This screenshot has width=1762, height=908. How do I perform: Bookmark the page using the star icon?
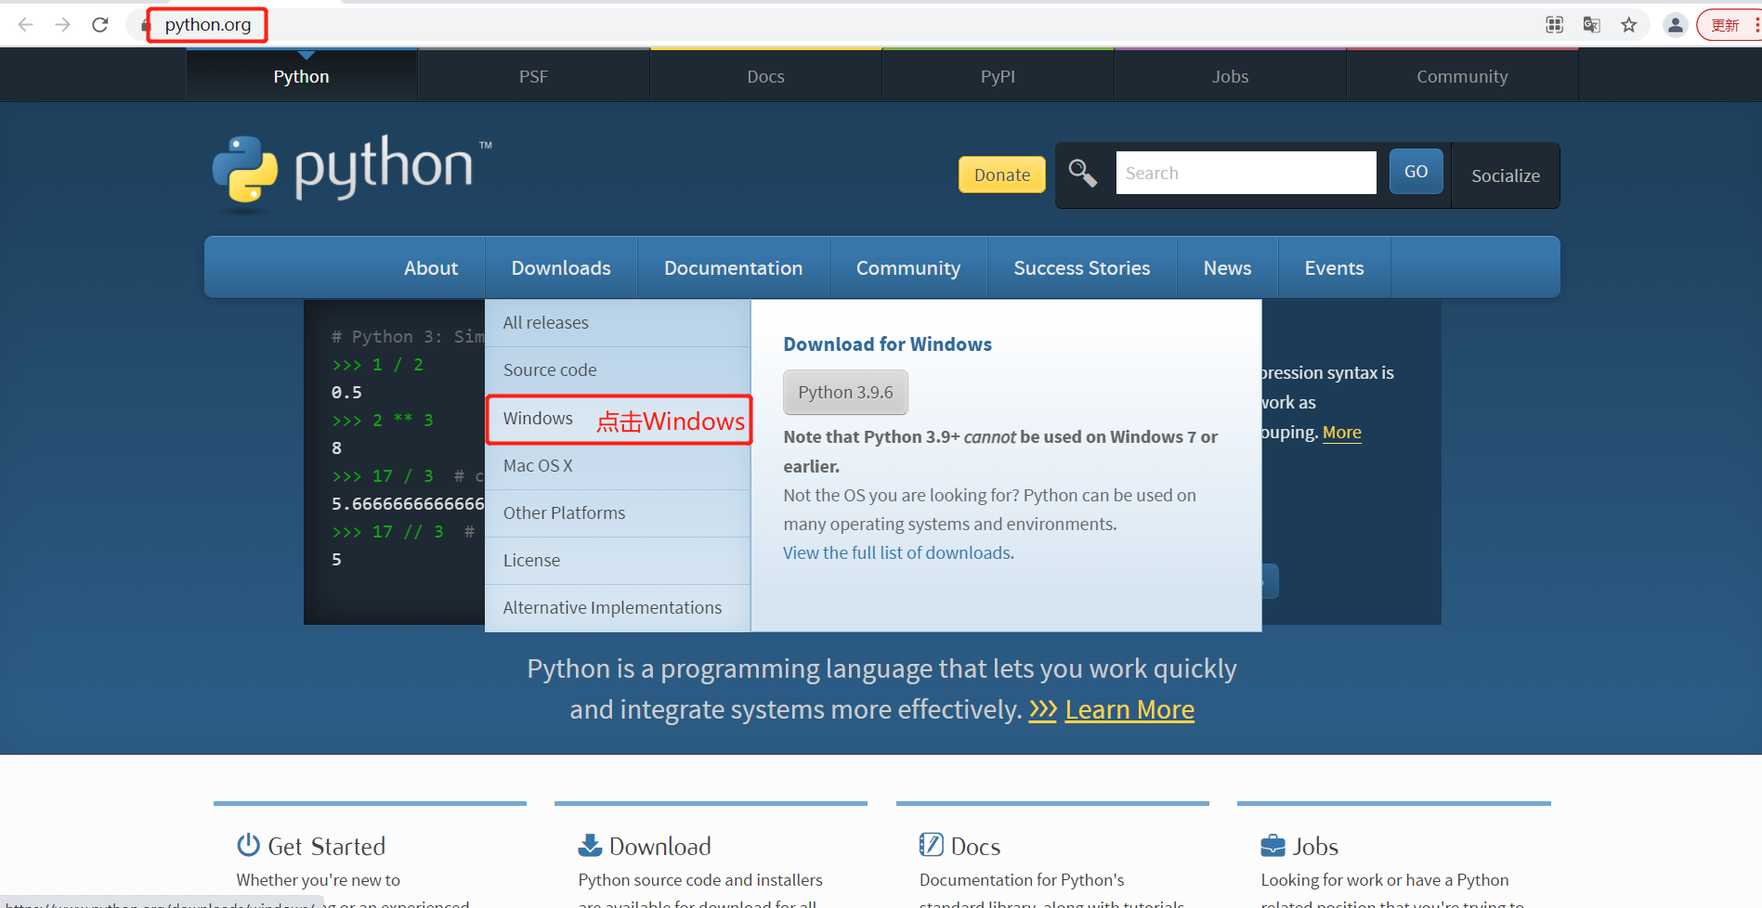(1629, 25)
